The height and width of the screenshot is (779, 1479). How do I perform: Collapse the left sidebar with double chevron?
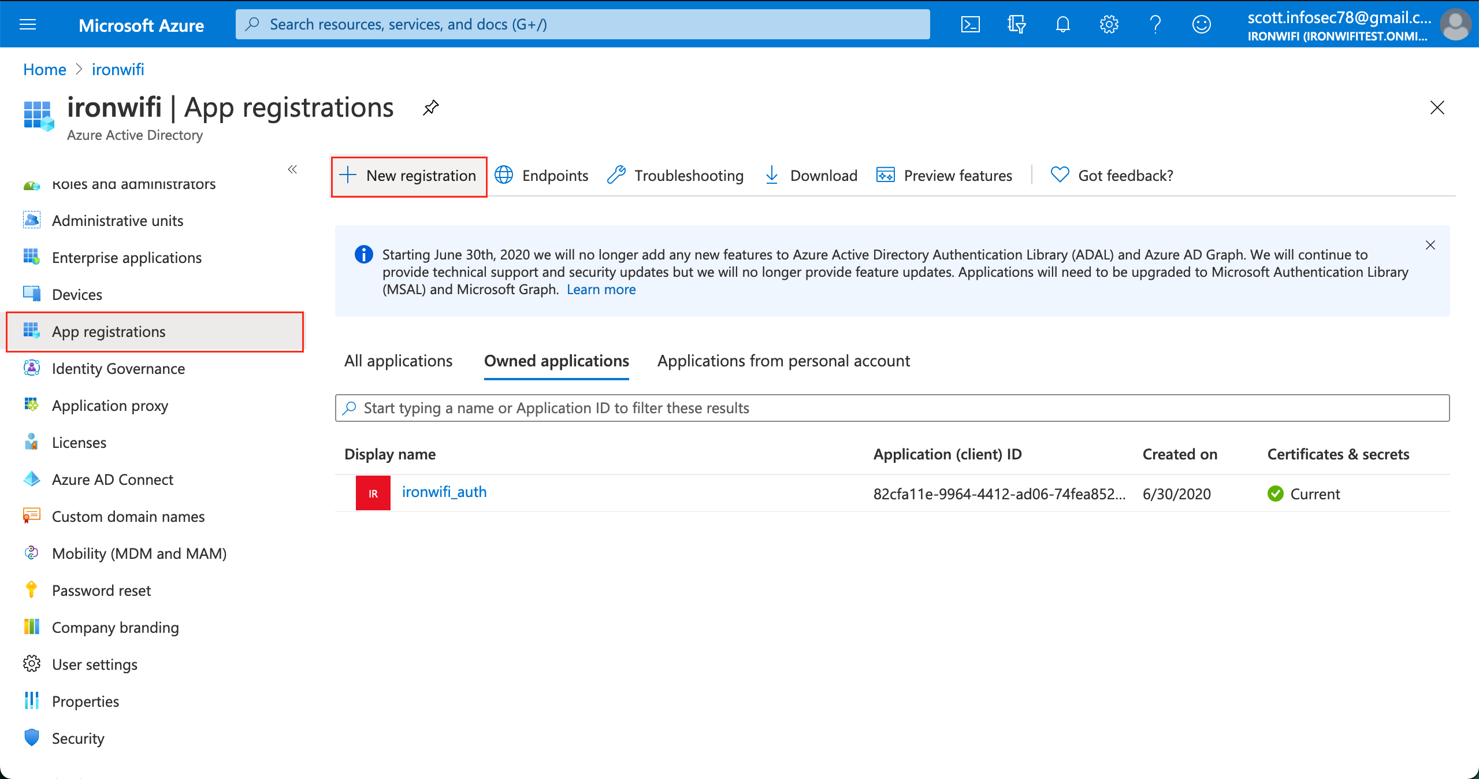point(292,169)
